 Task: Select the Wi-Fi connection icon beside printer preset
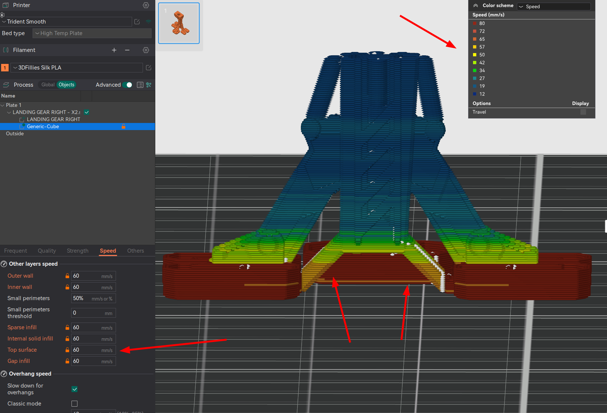(148, 22)
